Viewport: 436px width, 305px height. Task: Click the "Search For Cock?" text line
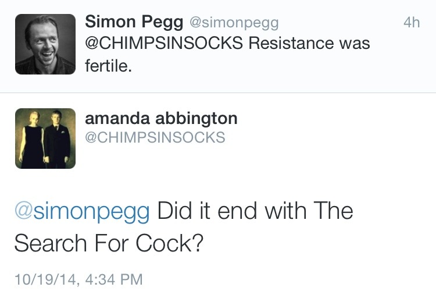click(108, 242)
